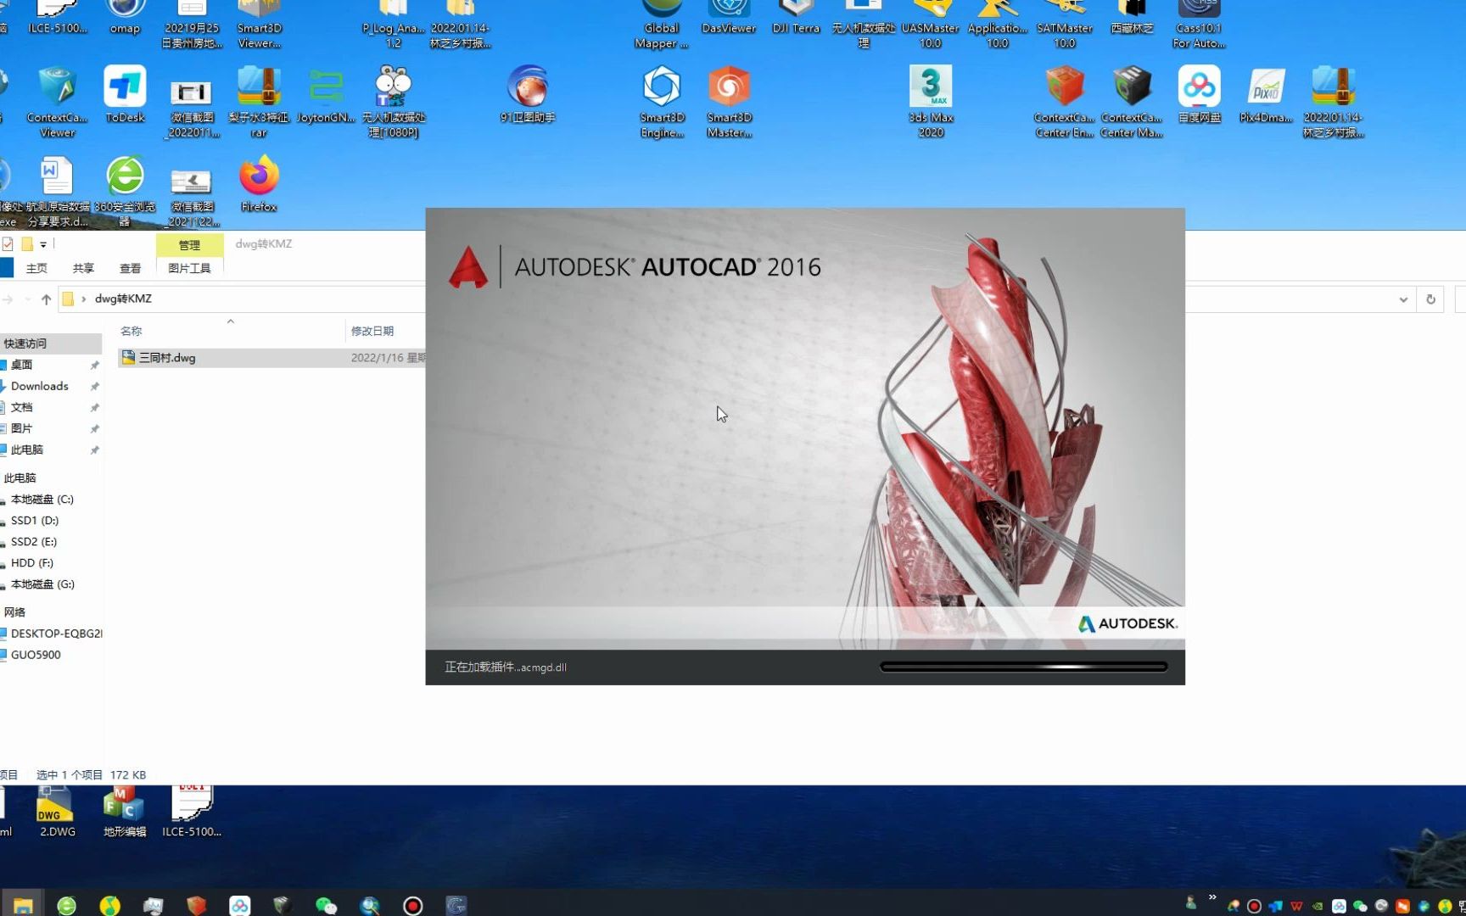Open the Pix4Dmapper desktop shortcut
Screen dimensions: 1466x916
(1266, 95)
